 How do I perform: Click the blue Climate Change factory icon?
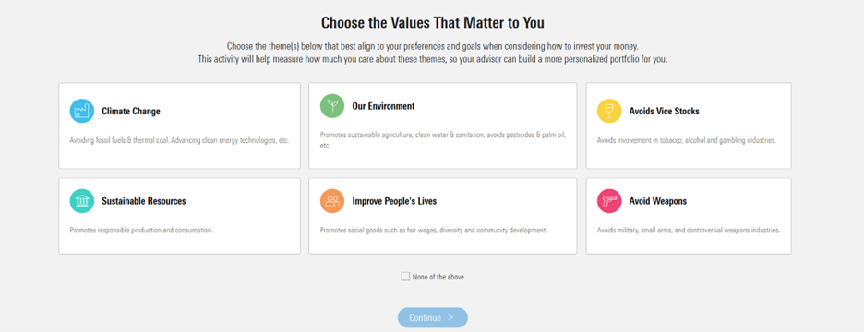81,111
